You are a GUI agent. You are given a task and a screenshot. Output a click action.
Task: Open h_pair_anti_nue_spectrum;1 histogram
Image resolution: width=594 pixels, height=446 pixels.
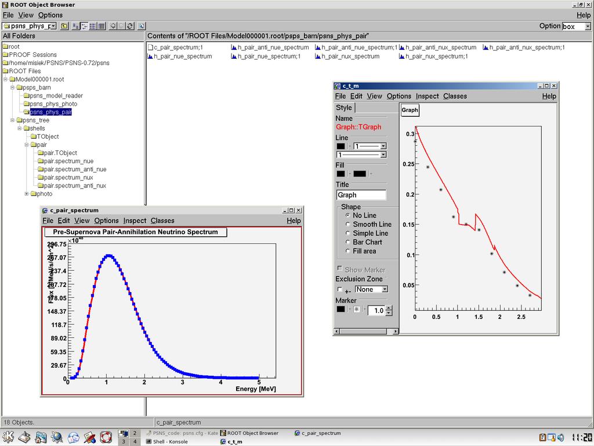[x=356, y=48]
